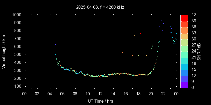Click the red 39–42 dB colorbar segment
Image resolution: width=211 pixels, height=105 pixels.
point(184,18)
